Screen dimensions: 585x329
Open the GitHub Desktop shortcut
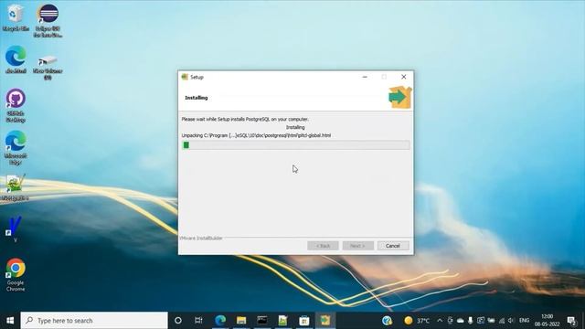click(x=16, y=106)
